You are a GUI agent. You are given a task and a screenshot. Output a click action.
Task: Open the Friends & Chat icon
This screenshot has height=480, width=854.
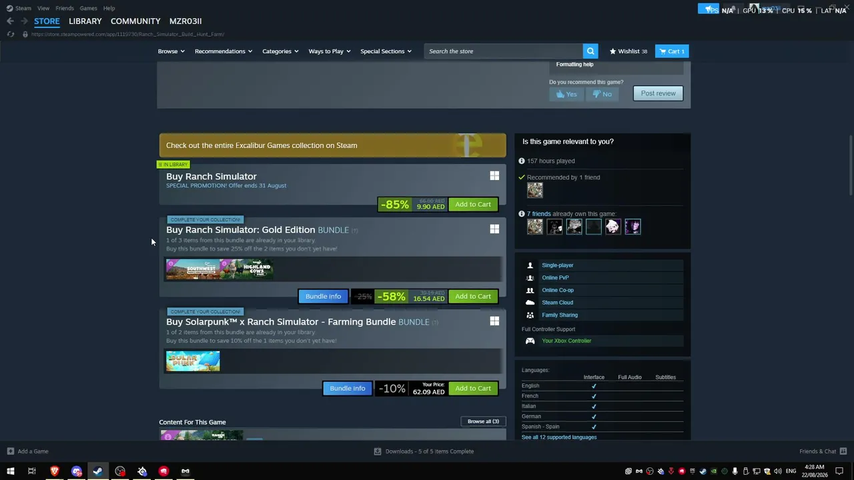tap(843, 451)
